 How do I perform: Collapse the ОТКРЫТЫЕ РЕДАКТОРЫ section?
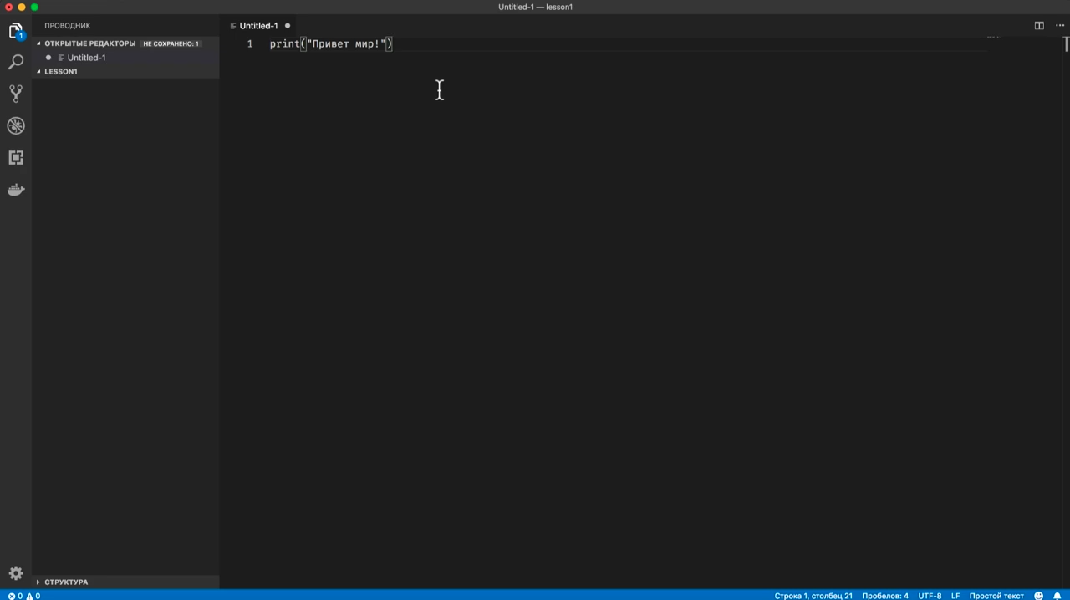click(x=89, y=43)
